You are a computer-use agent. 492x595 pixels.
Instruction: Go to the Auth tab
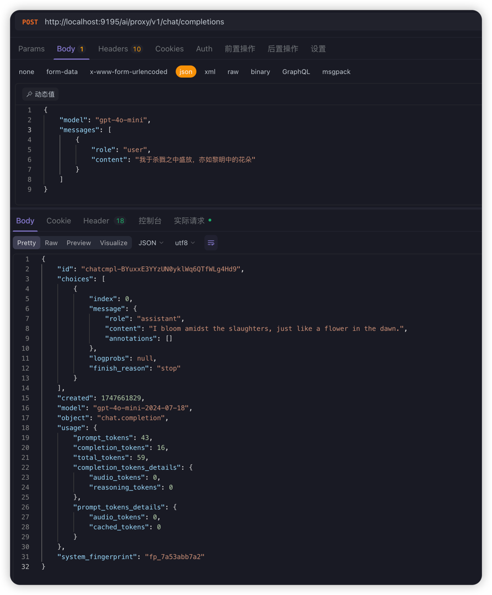click(x=204, y=49)
